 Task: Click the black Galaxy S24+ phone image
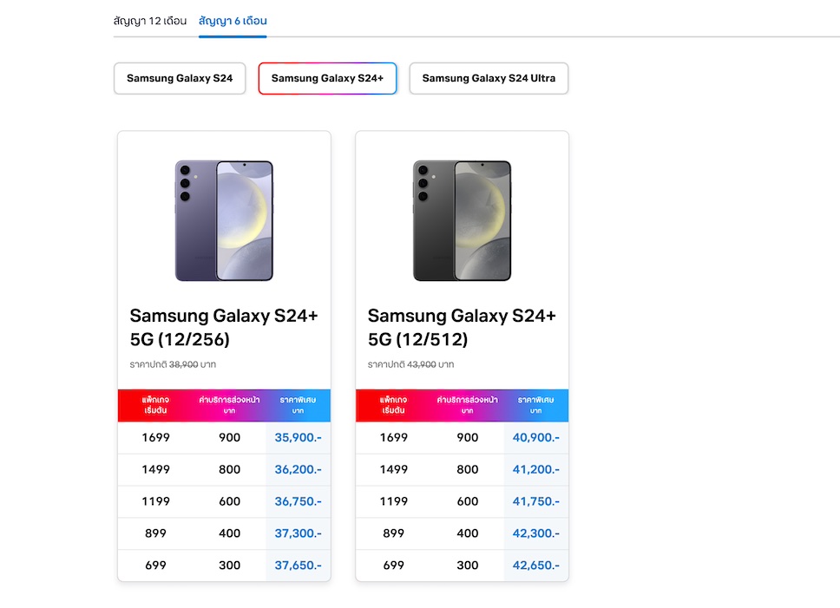coord(462,220)
